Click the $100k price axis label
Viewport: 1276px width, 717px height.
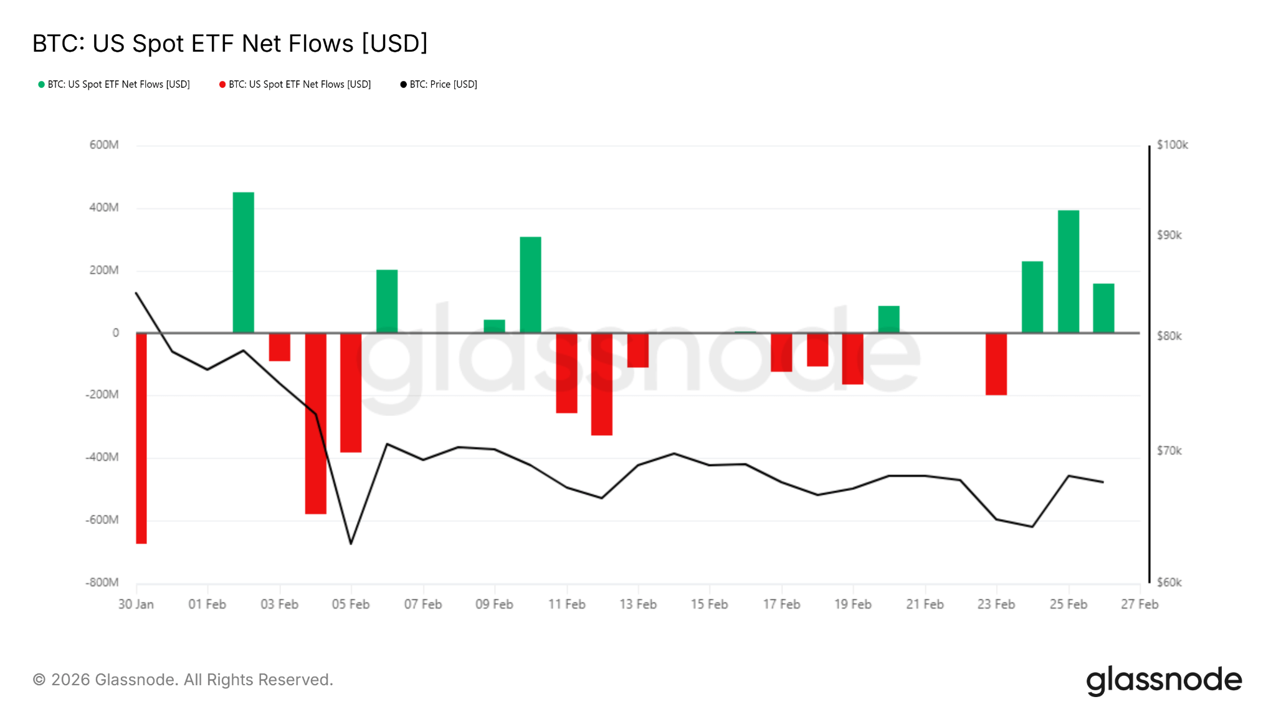click(x=1172, y=145)
